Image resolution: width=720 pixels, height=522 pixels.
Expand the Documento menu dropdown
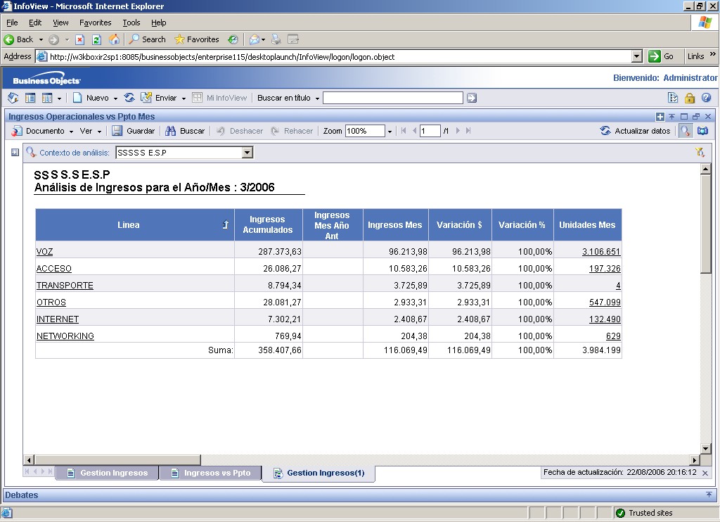coord(70,130)
